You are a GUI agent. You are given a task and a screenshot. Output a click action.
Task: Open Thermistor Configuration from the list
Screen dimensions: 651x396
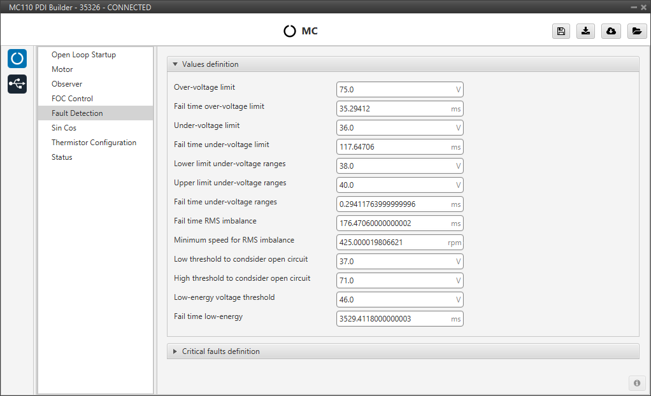[94, 143]
